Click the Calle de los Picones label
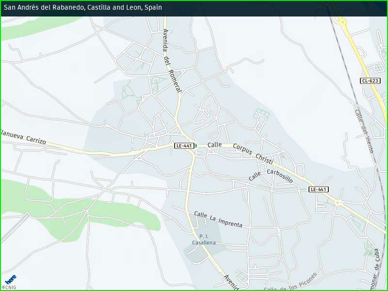 [290, 282]
